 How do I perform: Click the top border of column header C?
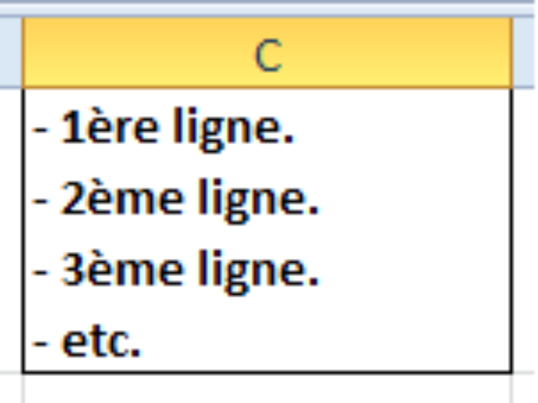[x=269, y=18]
